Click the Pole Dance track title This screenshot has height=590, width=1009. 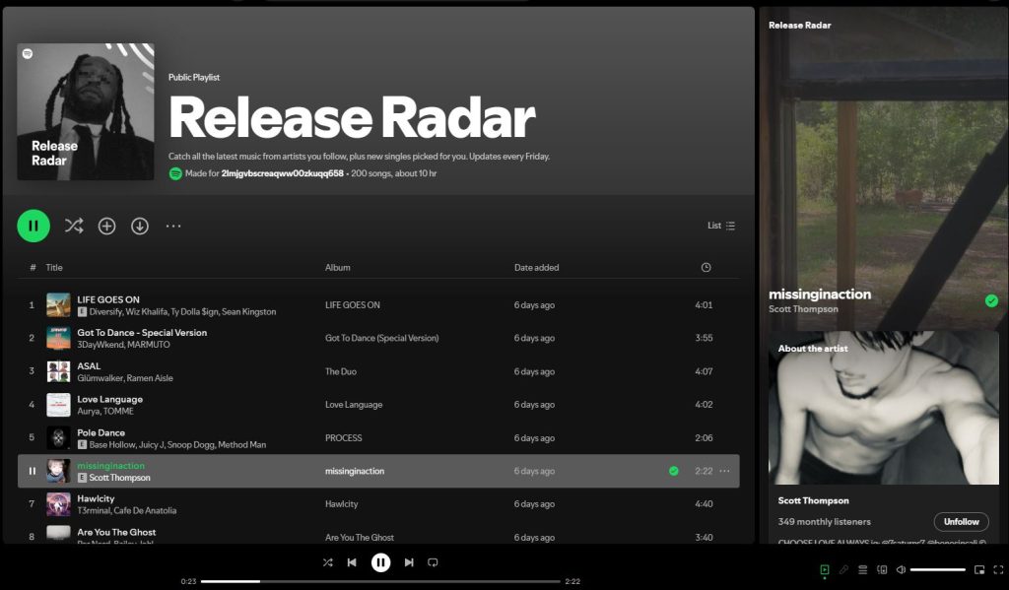pyautogui.click(x=101, y=432)
